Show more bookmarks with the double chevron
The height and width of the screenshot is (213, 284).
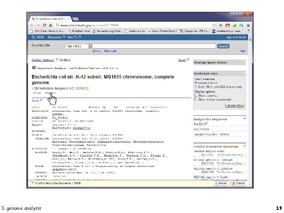[x=248, y=30]
